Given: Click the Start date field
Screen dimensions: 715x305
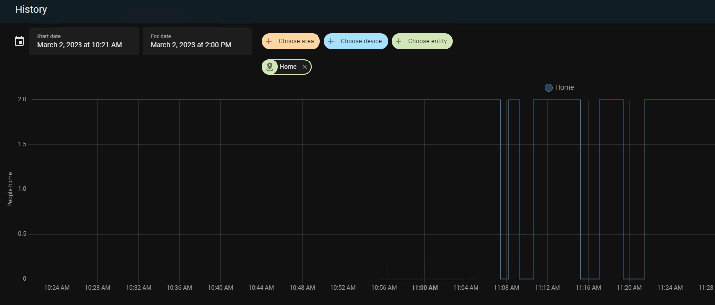Looking at the screenshot, I should (x=83, y=41).
